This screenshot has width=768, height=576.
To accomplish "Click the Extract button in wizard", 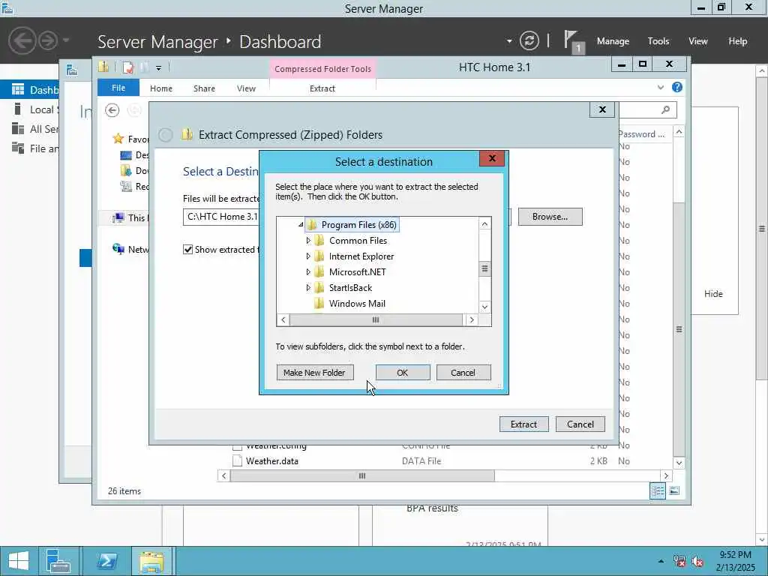I will tap(523, 424).
